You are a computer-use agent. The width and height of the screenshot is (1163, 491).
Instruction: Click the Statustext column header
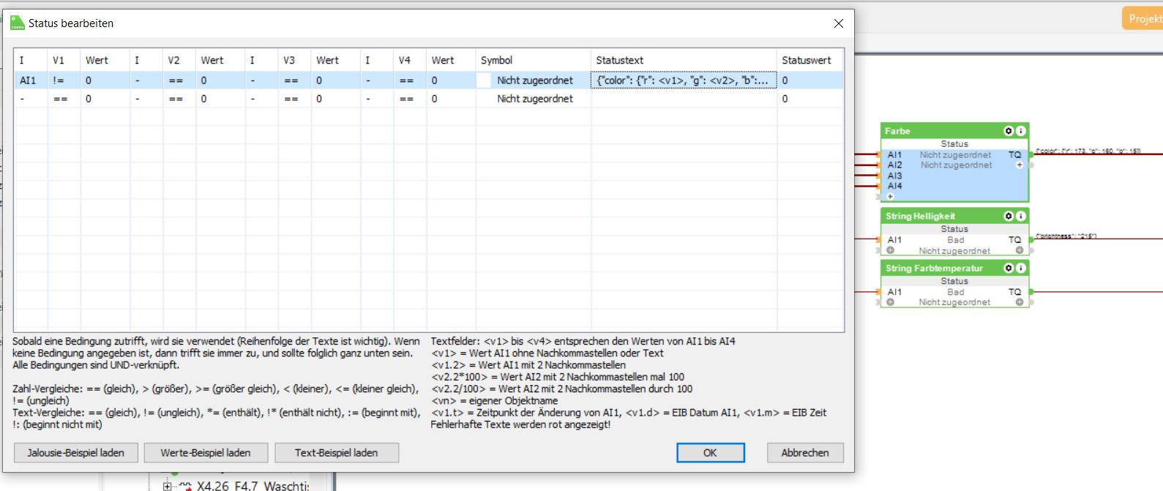click(x=684, y=60)
